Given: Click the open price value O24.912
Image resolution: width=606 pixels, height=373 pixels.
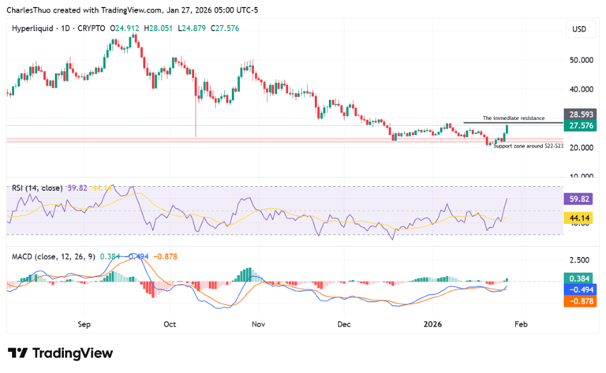Looking at the screenshot, I should point(125,28).
